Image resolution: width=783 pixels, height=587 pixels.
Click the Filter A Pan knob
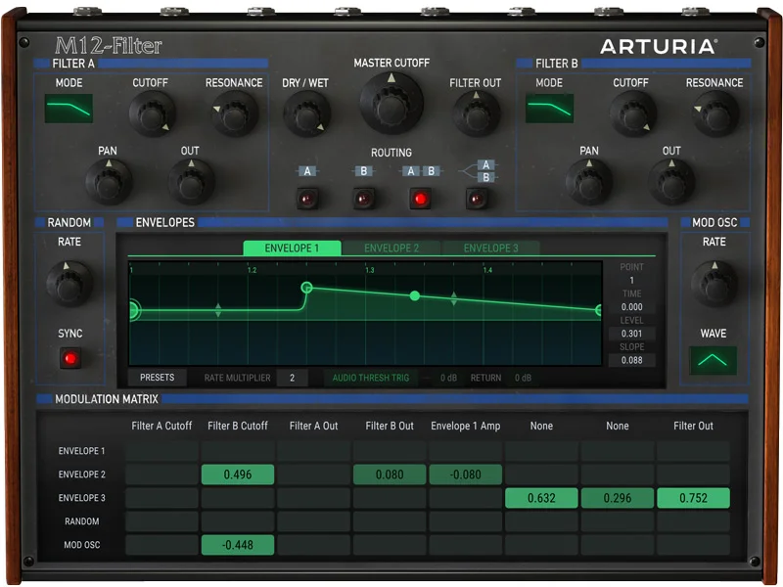click(x=109, y=182)
